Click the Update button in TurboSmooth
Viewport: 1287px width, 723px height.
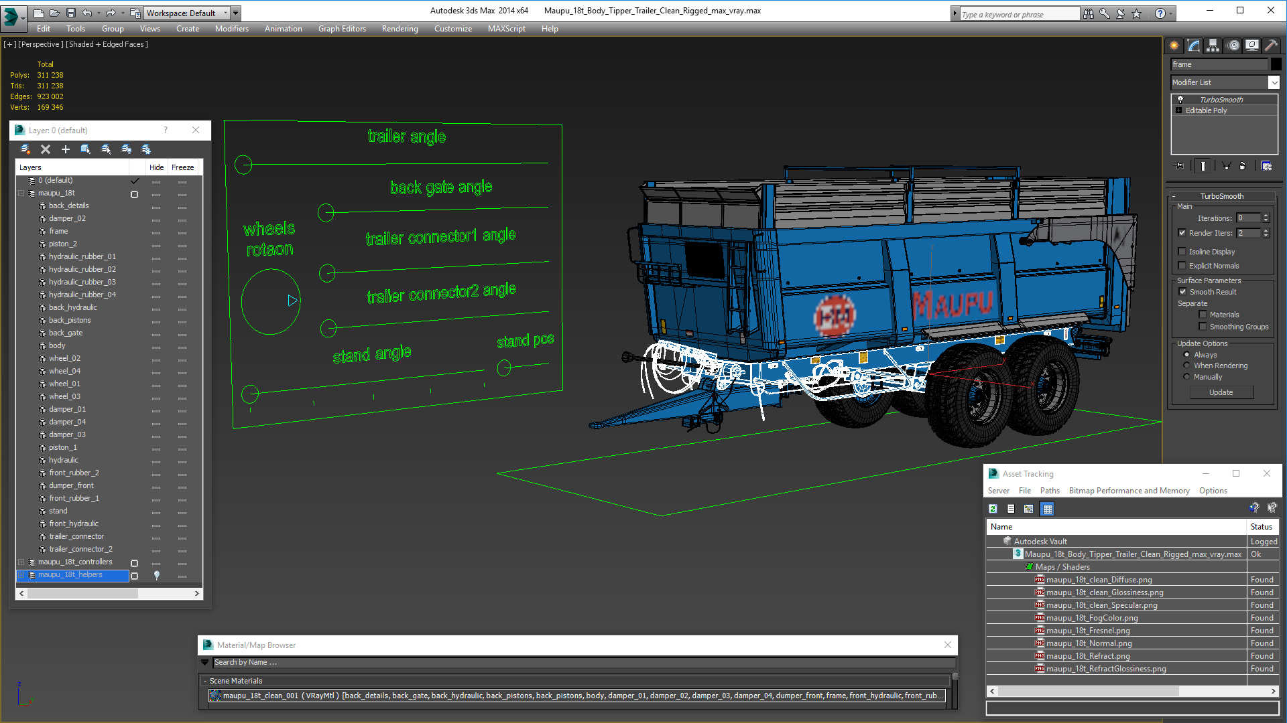click(x=1221, y=392)
